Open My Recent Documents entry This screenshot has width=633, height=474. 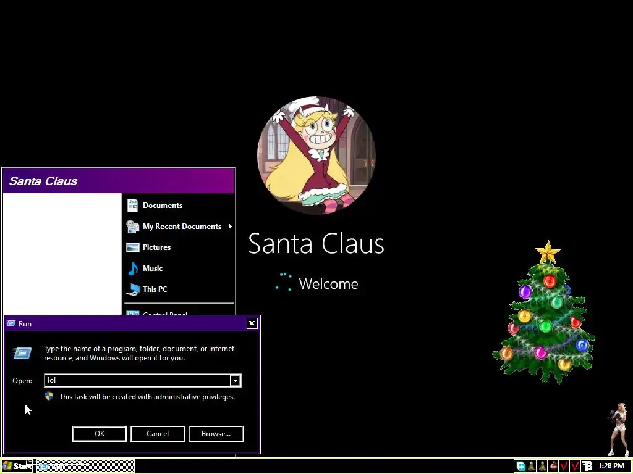point(177,227)
